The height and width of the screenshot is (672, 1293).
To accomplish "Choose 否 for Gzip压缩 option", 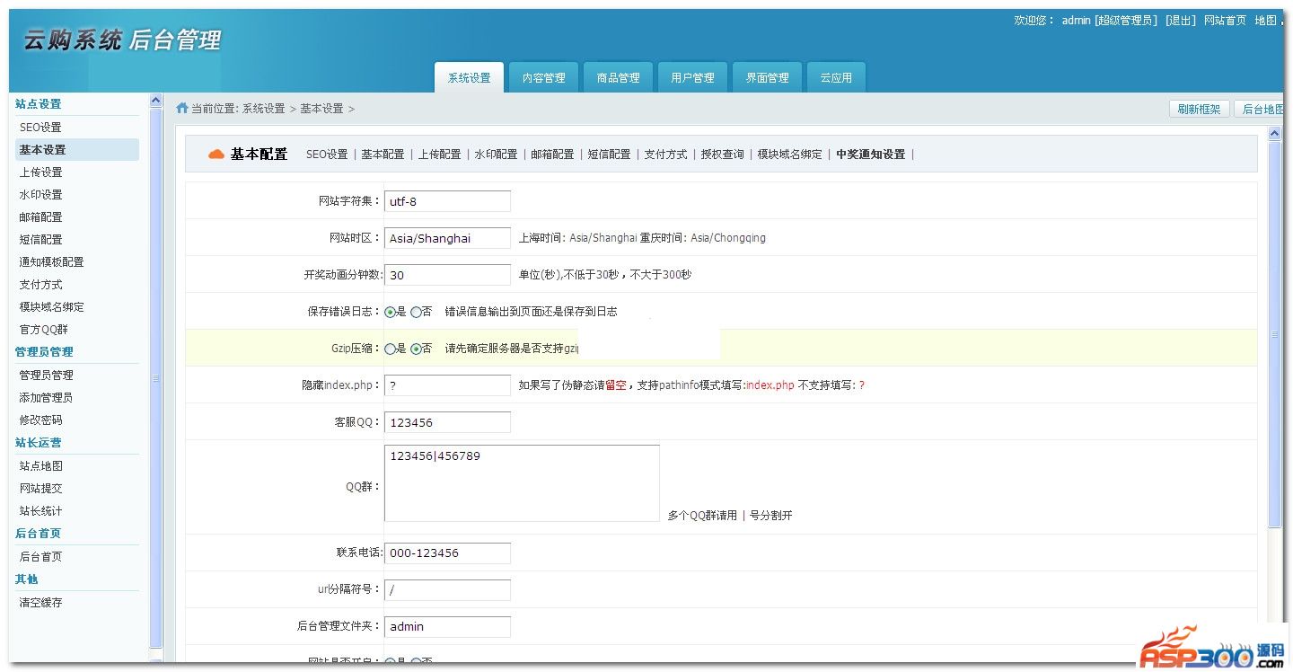I will (x=417, y=349).
